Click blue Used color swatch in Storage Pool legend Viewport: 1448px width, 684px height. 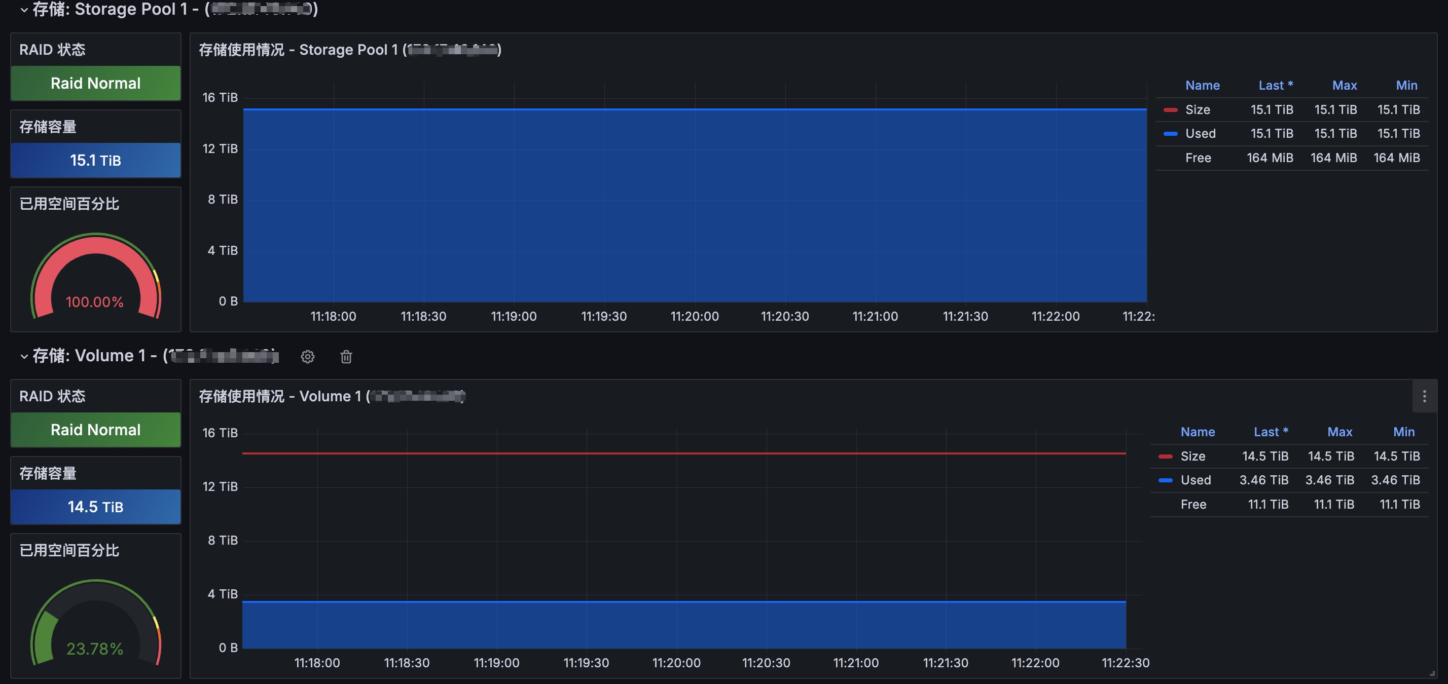[x=1170, y=134]
